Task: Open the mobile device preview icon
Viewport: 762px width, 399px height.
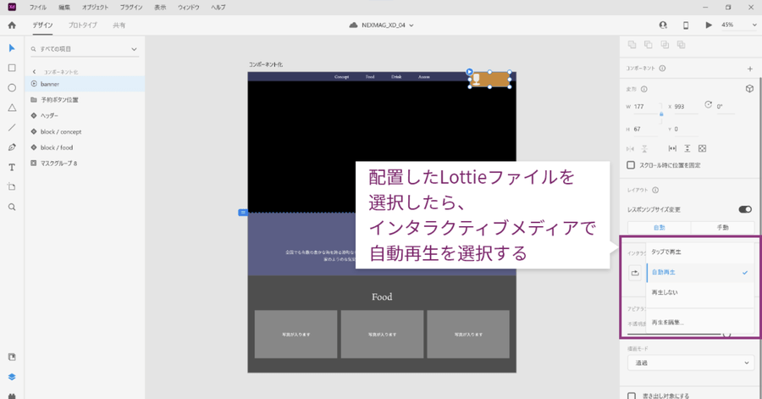Action: 686,25
